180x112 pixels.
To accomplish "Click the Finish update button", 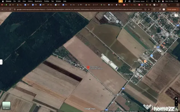I will pyautogui.click(x=172, y=9).
